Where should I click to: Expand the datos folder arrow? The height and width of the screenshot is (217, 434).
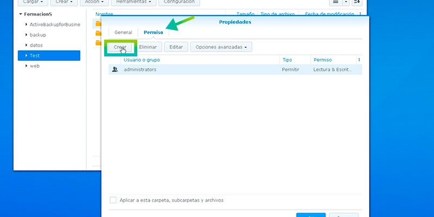26,45
